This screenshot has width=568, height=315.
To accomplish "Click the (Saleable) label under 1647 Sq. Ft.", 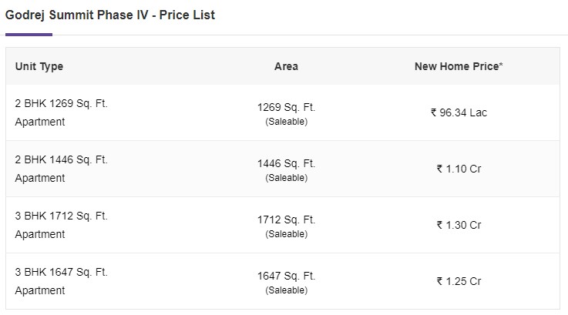I will click(286, 290).
